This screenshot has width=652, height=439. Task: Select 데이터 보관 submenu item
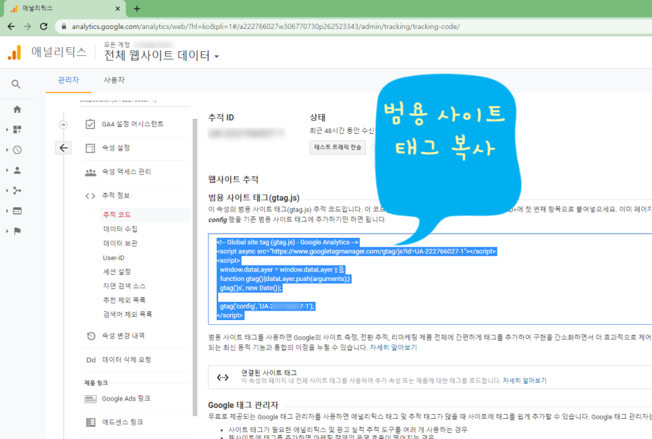[x=120, y=243]
